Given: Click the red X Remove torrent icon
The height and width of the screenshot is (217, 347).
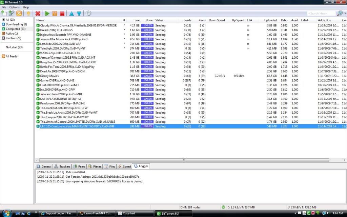Looking at the screenshot, I should pos(38,14).
